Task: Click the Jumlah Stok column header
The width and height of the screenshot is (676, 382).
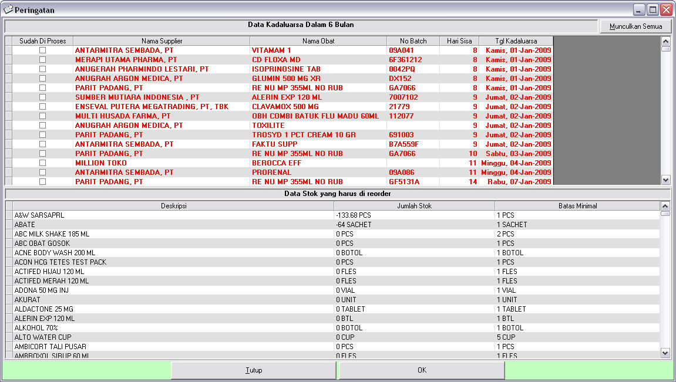Action: click(414, 206)
